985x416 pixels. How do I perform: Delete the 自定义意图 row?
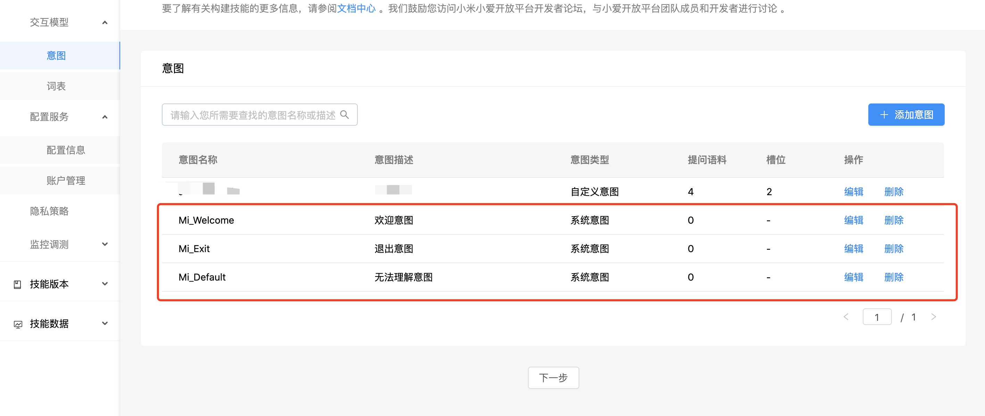click(x=894, y=192)
